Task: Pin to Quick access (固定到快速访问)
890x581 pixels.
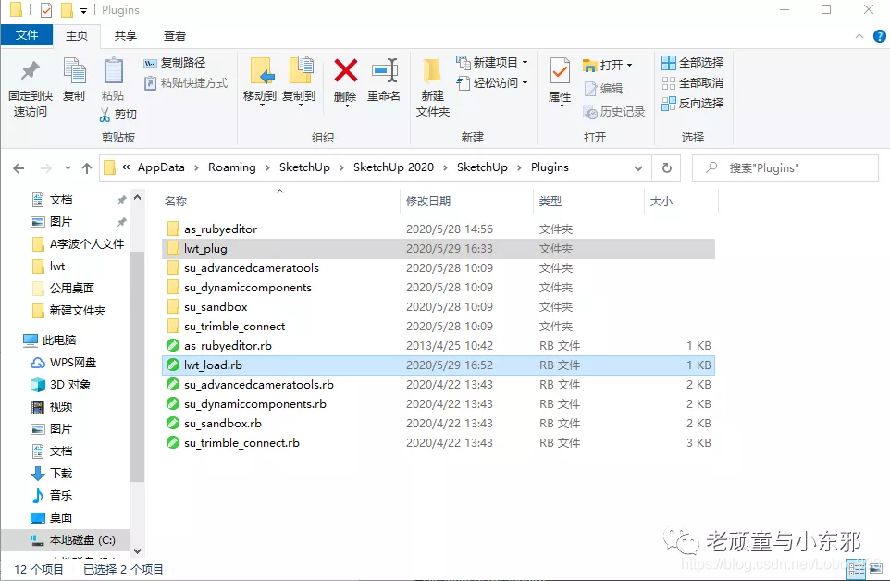Action: click(31, 88)
